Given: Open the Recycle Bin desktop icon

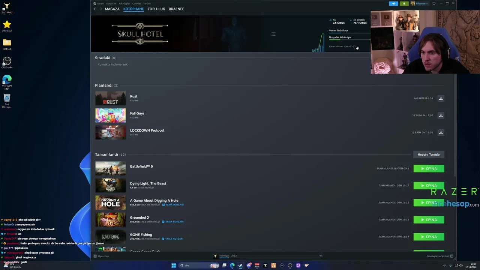Looking at the screenshot, I should coord(7,101).
